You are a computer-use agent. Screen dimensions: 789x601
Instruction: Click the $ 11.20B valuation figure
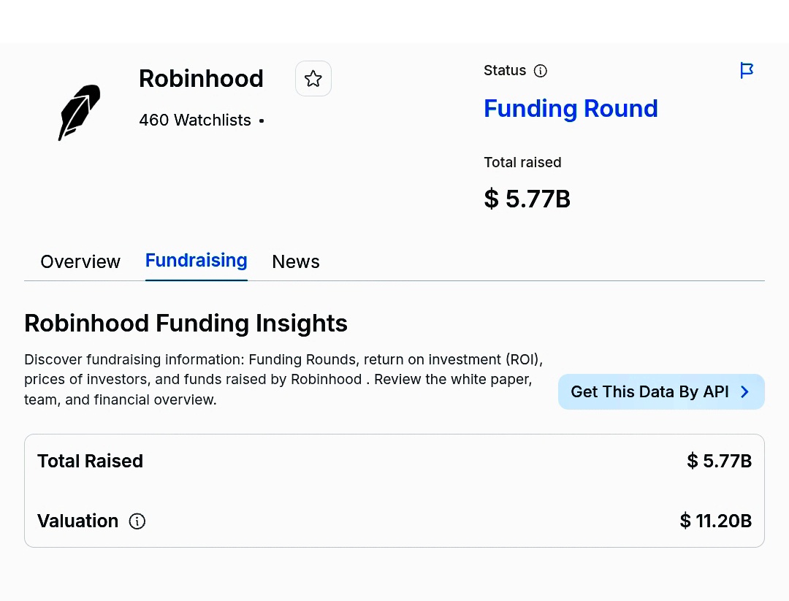point(715,521)
